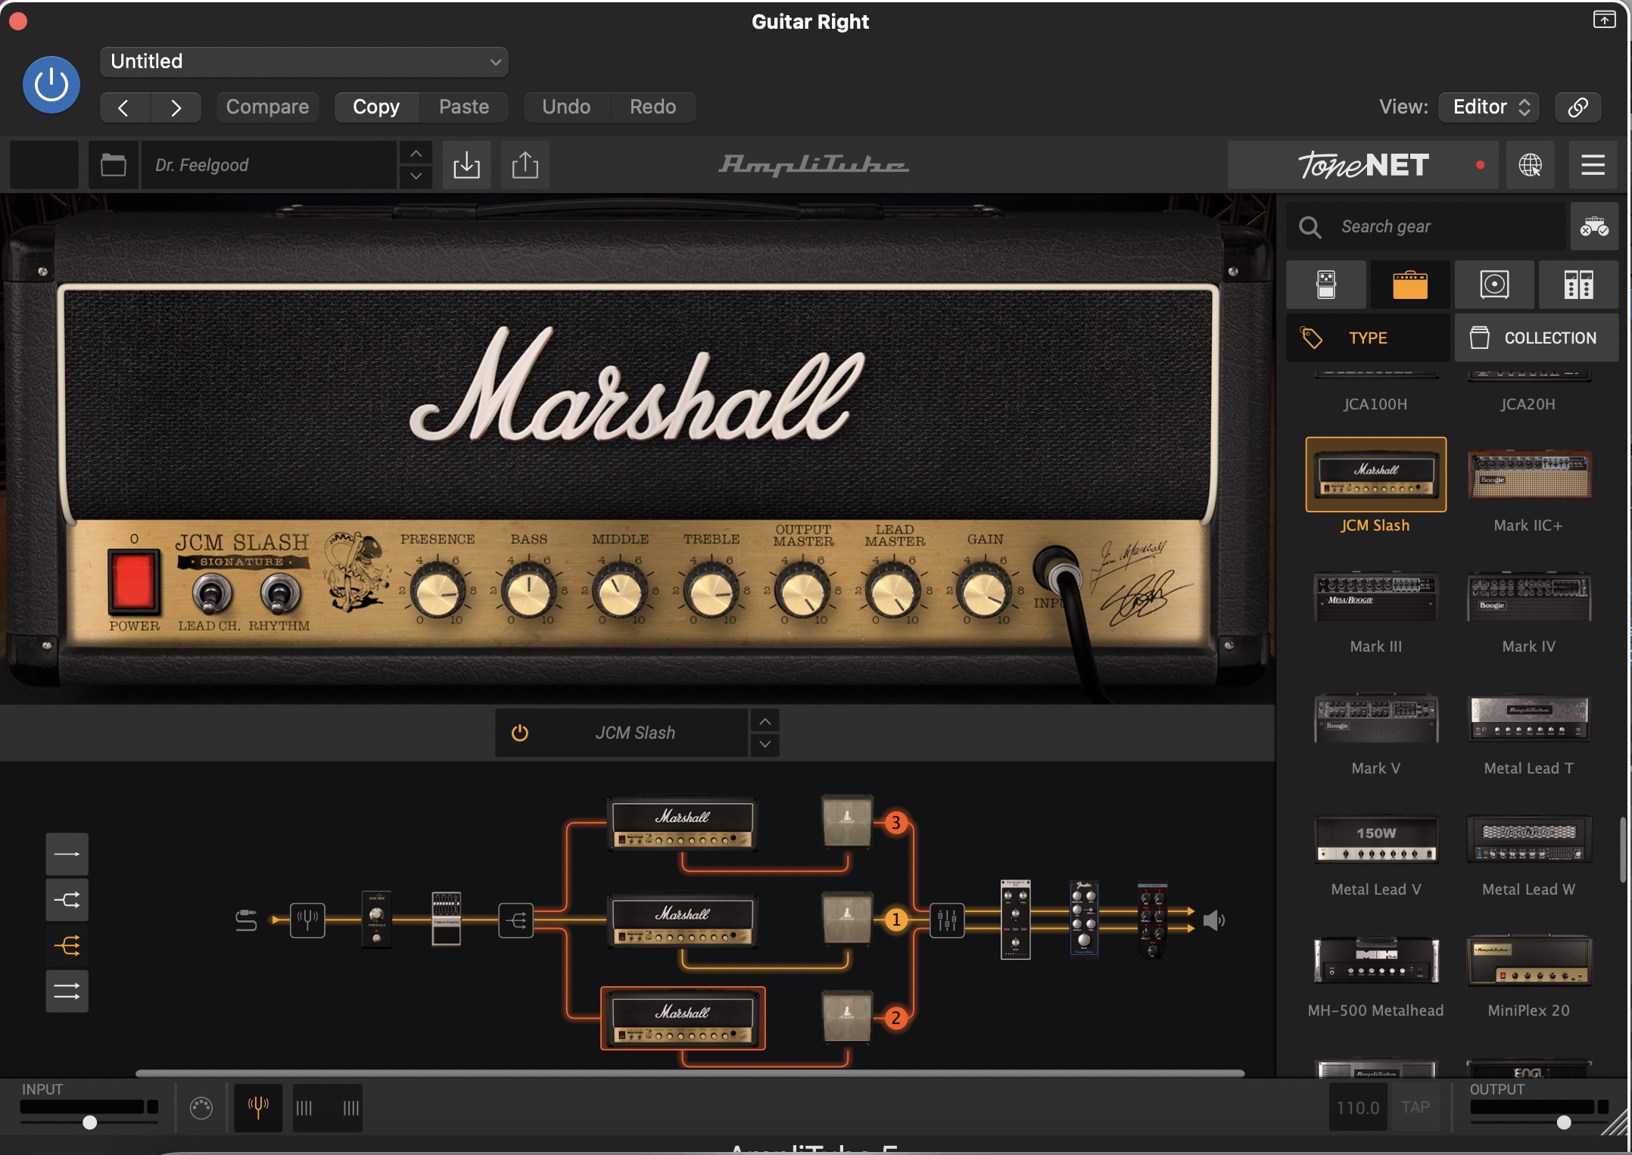Select the three-way split routing icon
Image resolution: width=1632 pixels, height=1155 pixels.
67,945
